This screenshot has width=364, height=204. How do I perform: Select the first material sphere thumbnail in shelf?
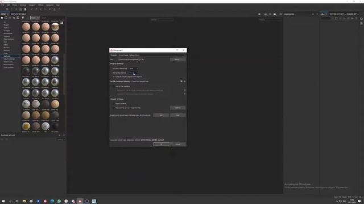(x=26, y=27)
